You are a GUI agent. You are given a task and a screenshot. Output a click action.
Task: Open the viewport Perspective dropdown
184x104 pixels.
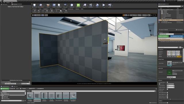[x=37, y=15]
